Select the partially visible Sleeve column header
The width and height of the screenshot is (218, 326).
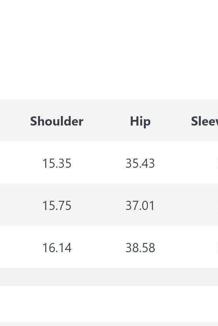204,121
